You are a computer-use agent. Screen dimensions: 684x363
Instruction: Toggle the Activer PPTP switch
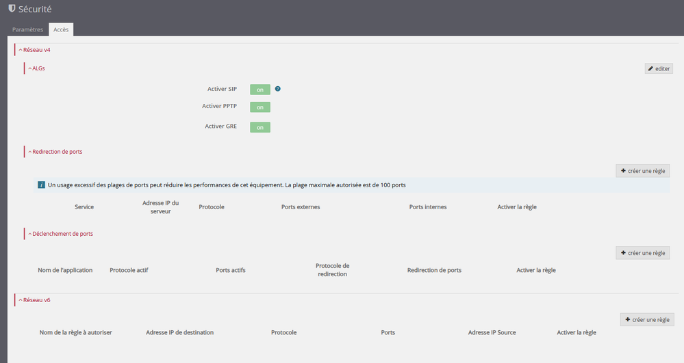point(260,107)
